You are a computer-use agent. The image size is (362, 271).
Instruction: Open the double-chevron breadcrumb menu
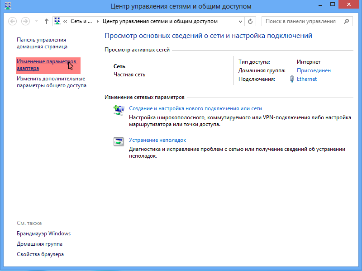click(x=66, y=21)
